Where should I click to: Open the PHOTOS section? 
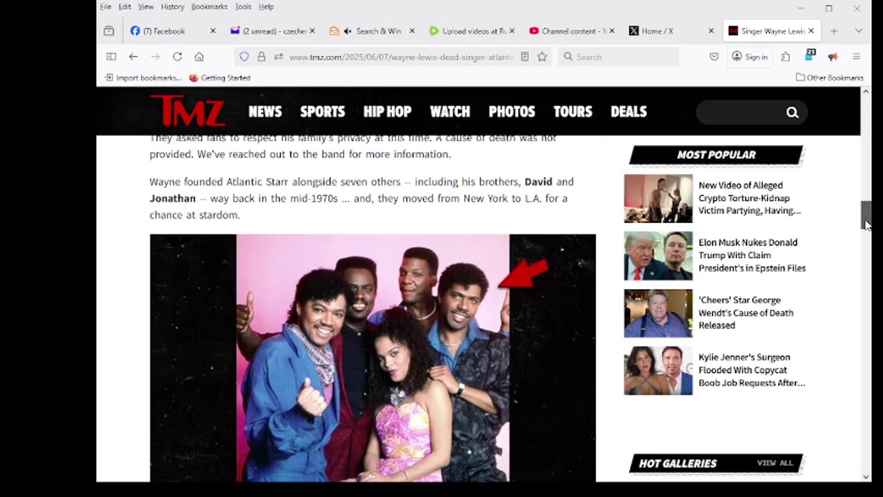click(x=512, y=112)
